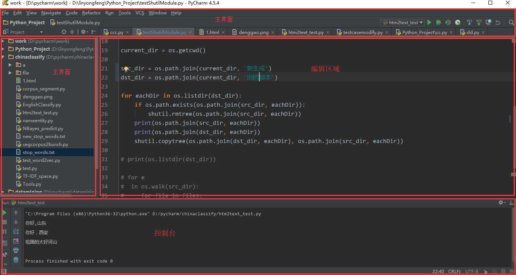
Task: Clear console with trash icon
Action: [16, 259]
